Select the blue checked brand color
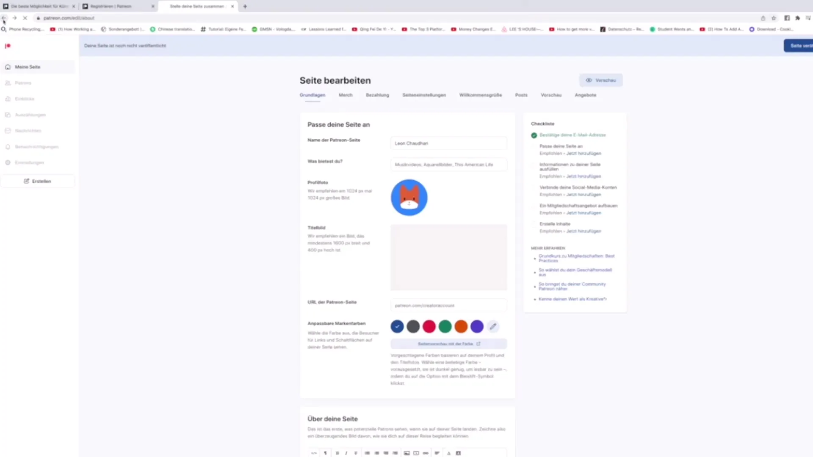 pos(397,327)
